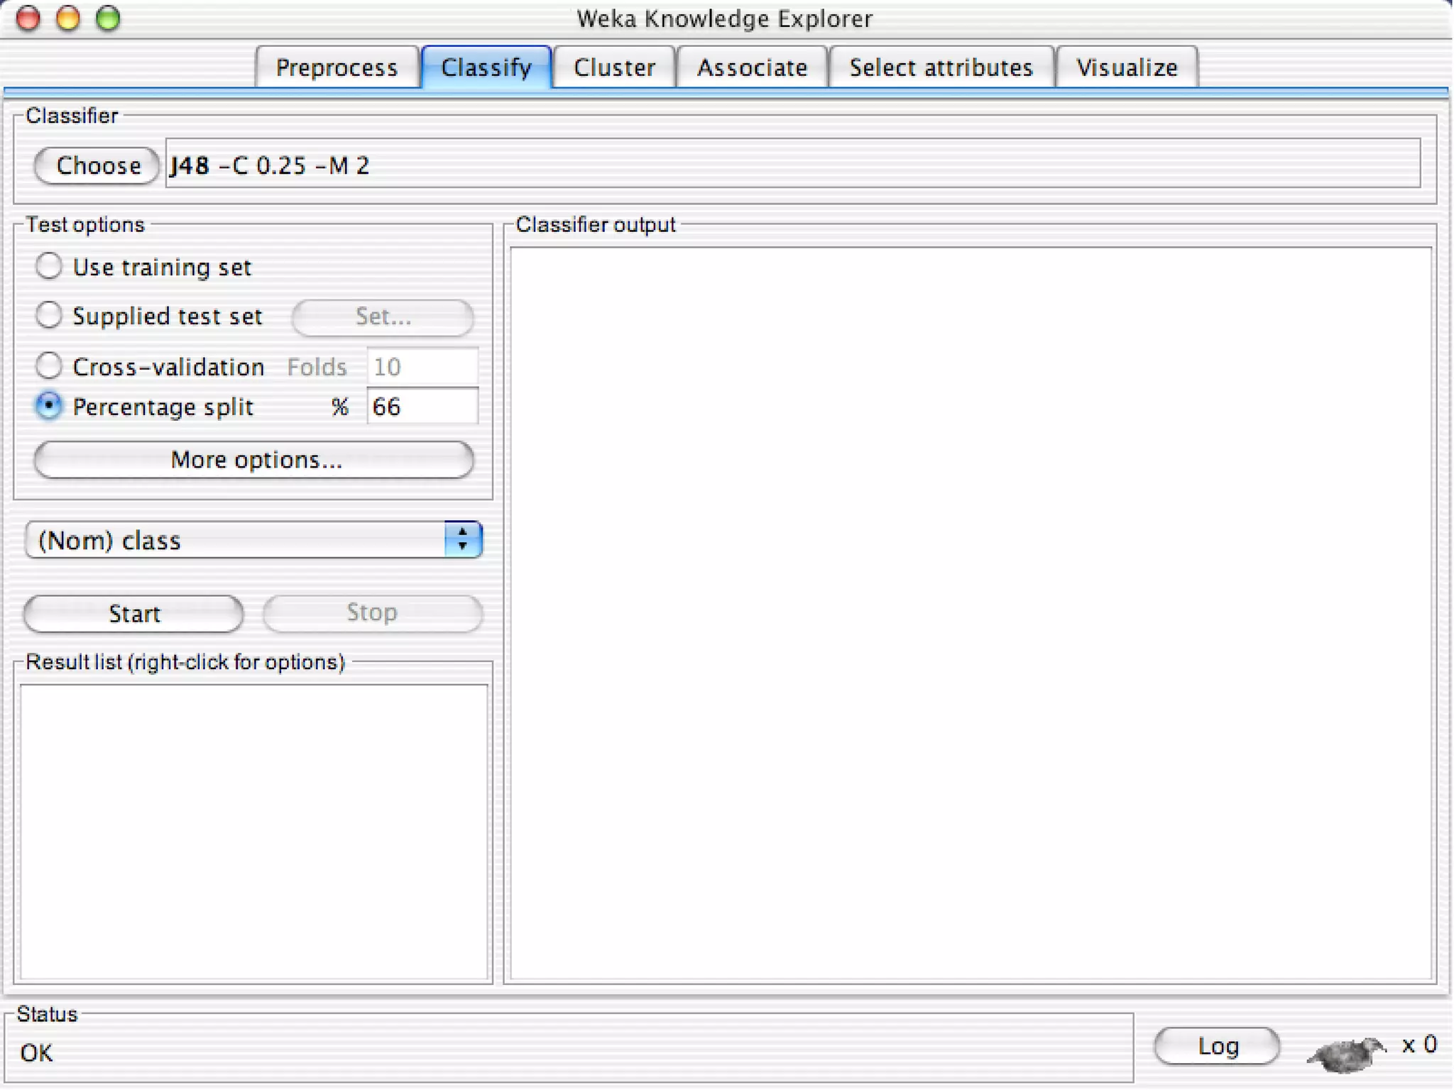Open the Select attributes tab
The image size is (1454, 1090).
coord(940,67)
